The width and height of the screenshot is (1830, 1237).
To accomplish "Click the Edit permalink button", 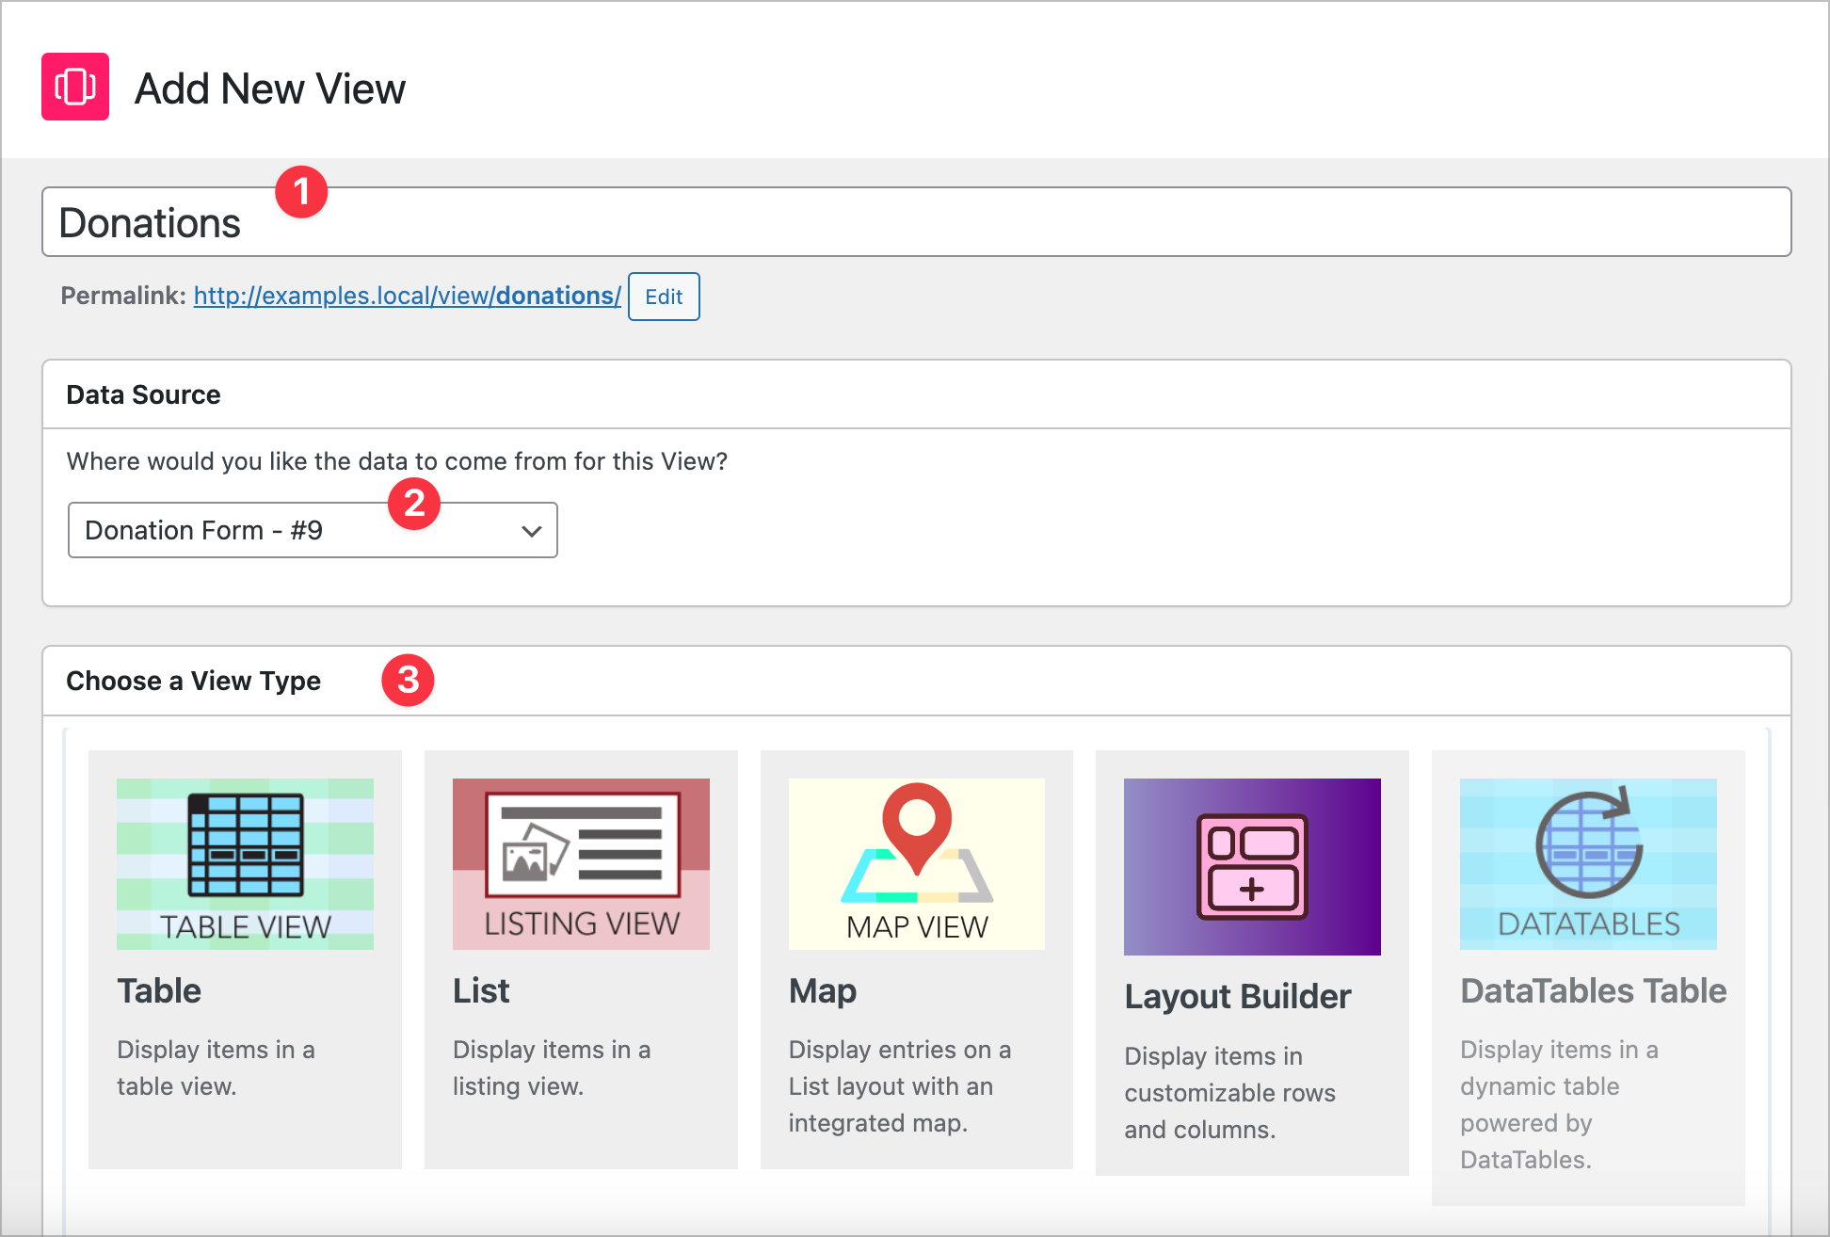I will (x=664, y=297).
